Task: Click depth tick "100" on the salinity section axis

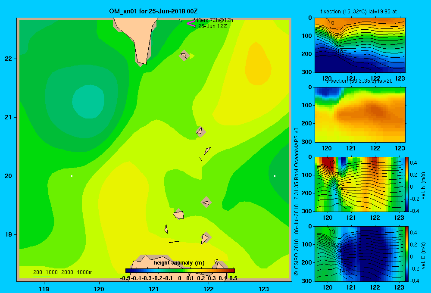Action: point(307,105)
